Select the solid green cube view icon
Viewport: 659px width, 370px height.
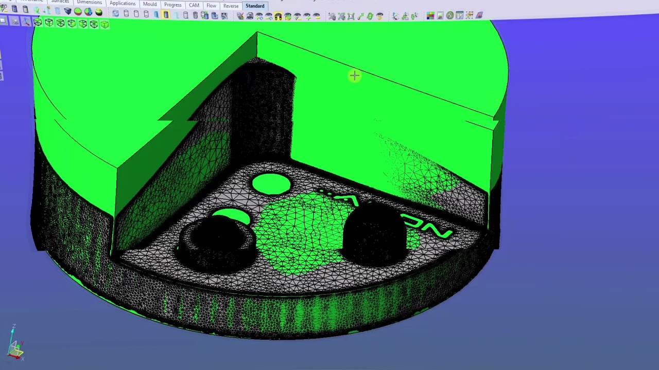pos(105,24)
